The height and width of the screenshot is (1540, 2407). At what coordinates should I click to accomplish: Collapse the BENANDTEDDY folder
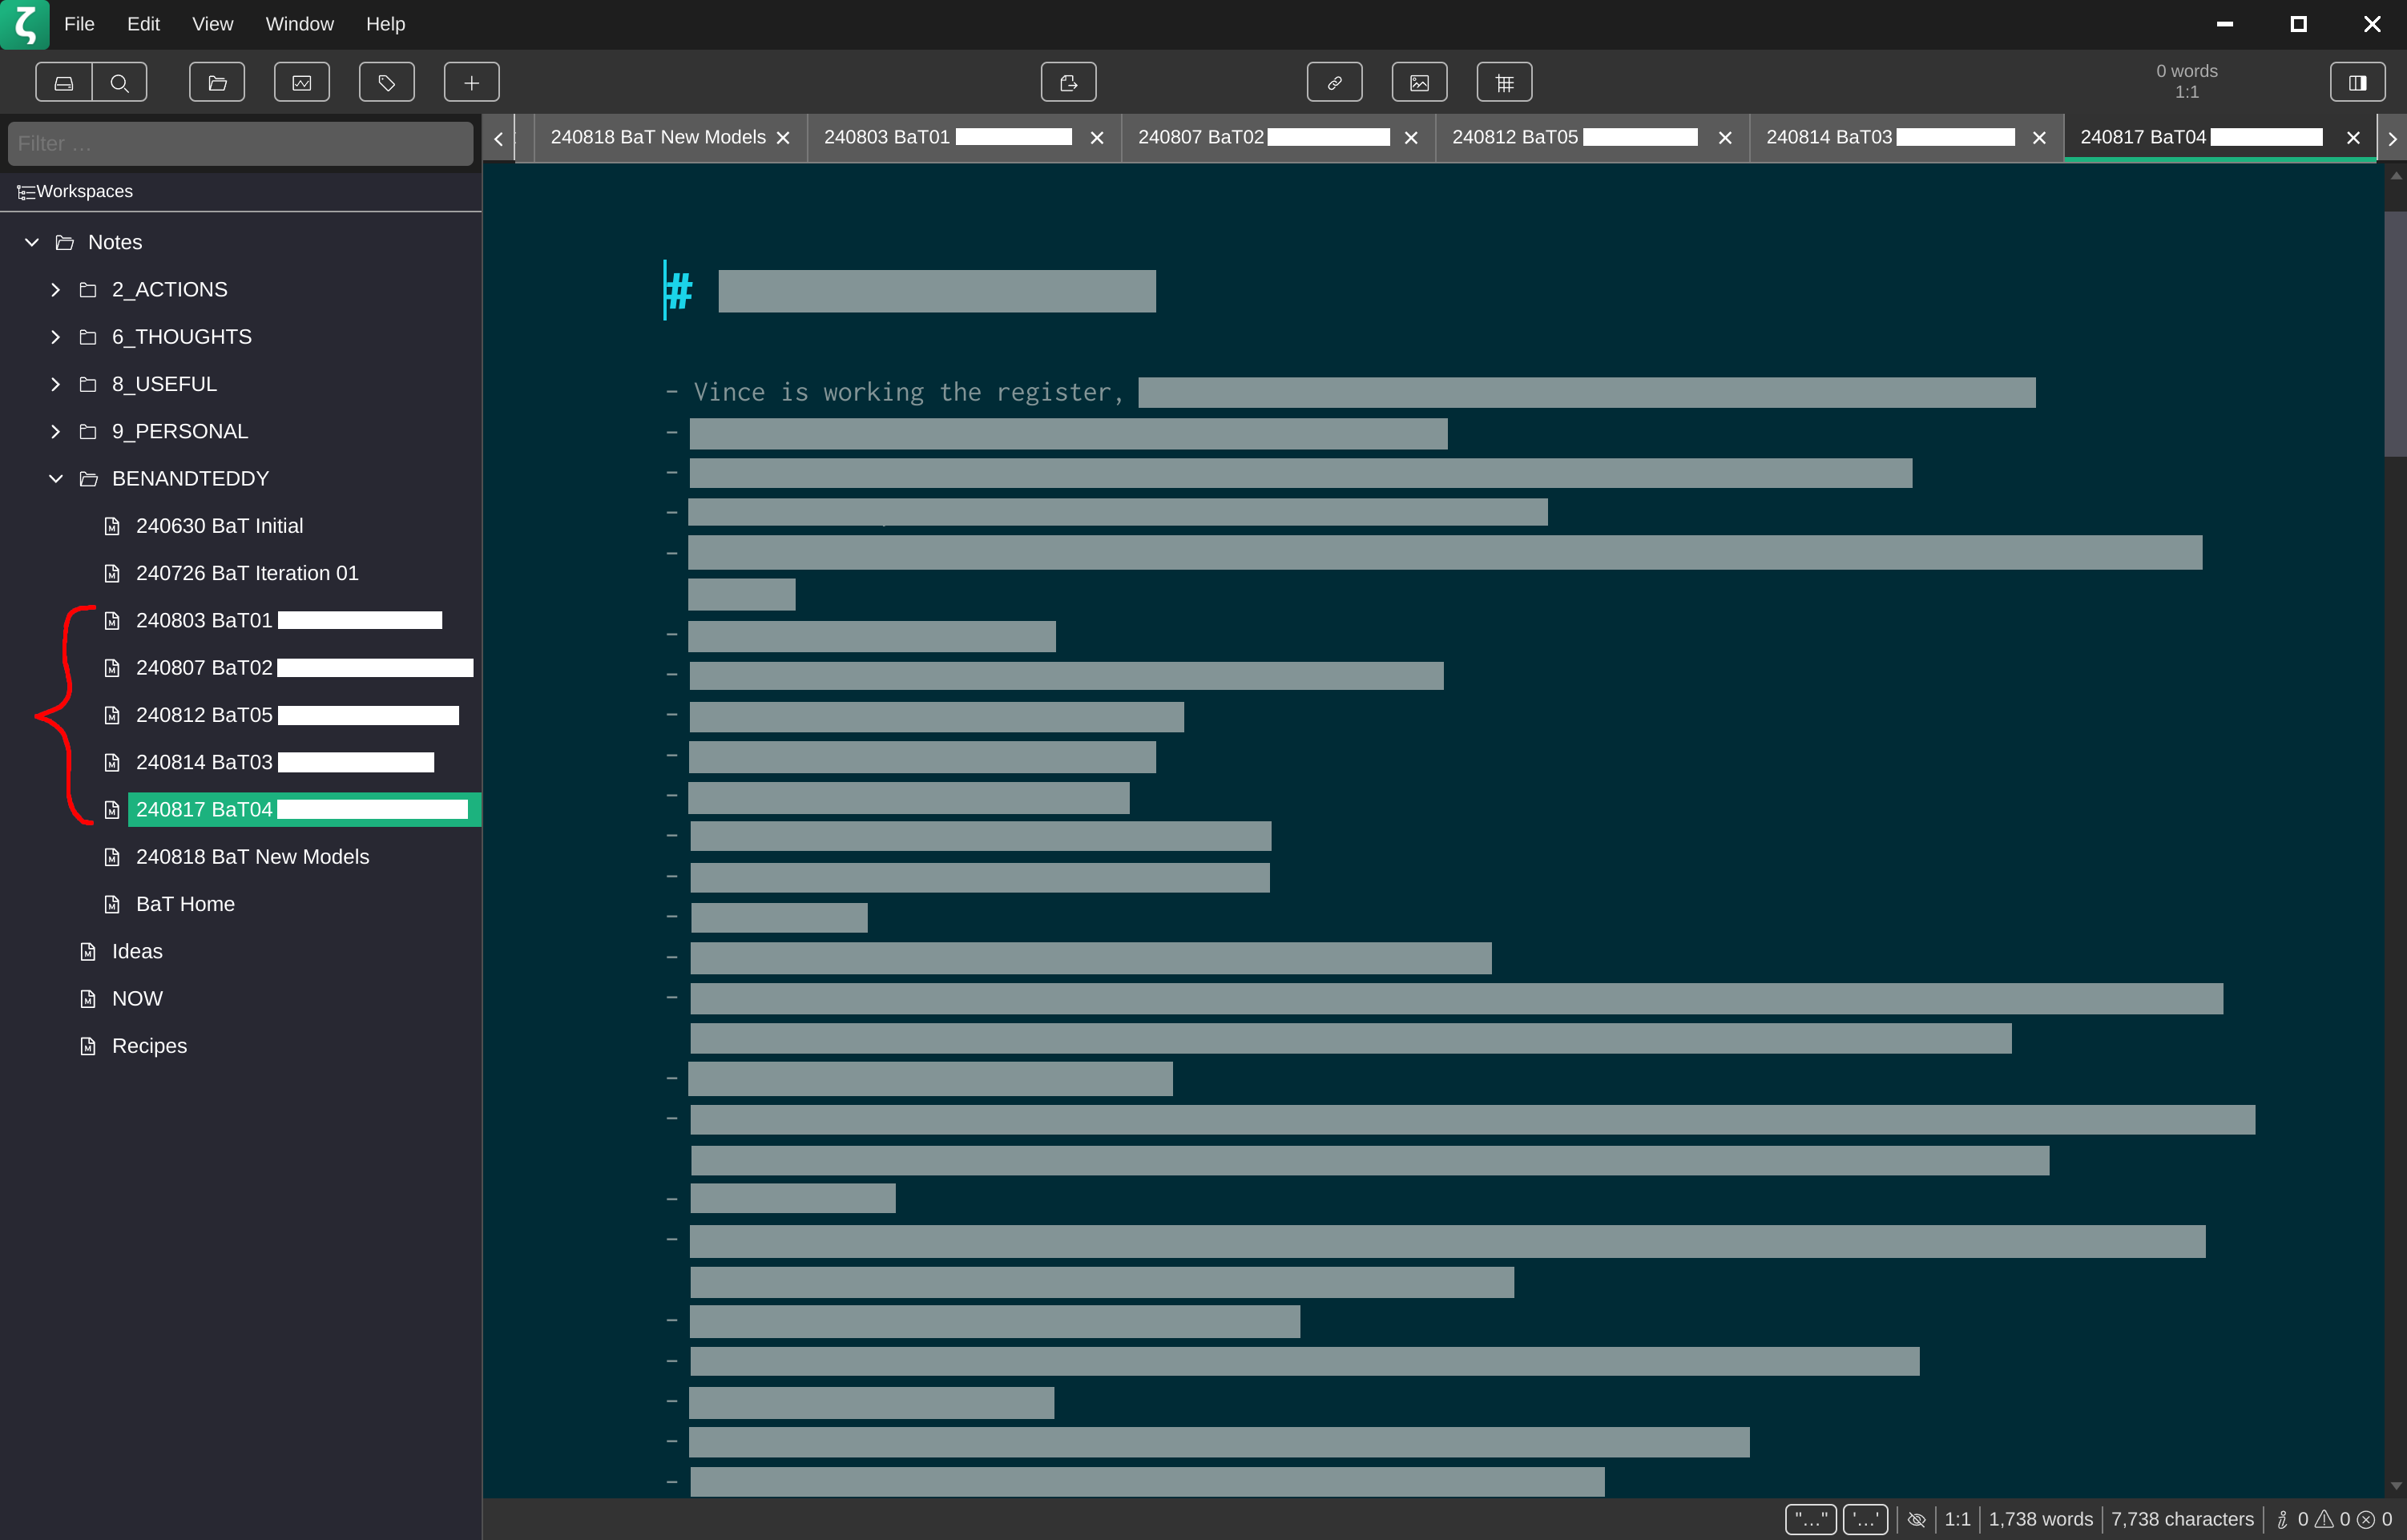[56, 479]
